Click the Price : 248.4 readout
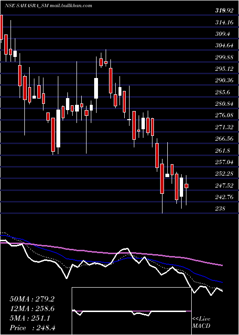This screenshot has height=335, width=239. point(33,328)
